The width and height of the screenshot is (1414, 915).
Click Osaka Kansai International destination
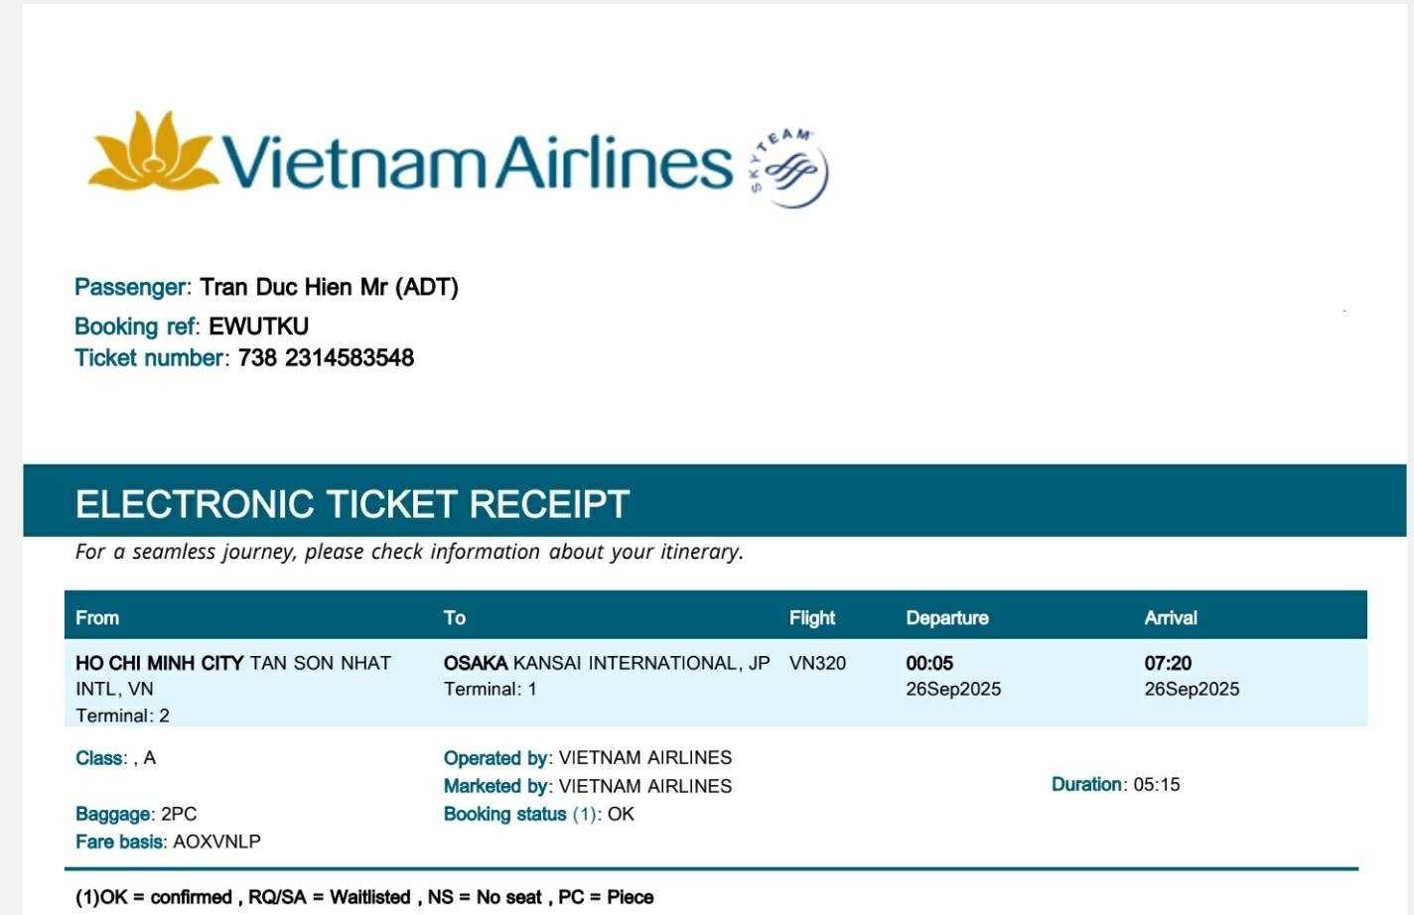(x=606, y=663)
